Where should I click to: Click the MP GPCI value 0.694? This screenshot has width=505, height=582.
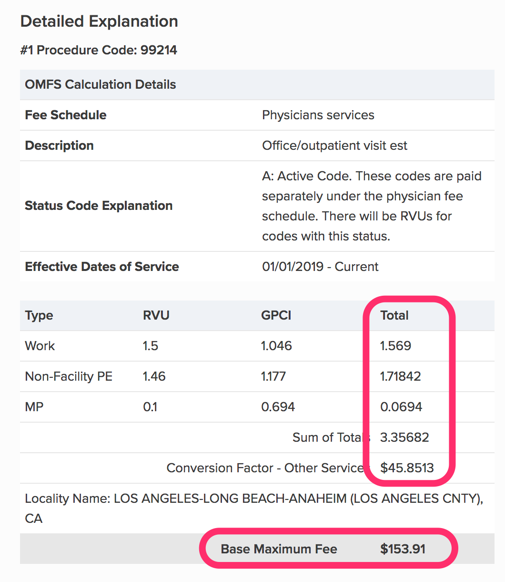tap(278, 407)
